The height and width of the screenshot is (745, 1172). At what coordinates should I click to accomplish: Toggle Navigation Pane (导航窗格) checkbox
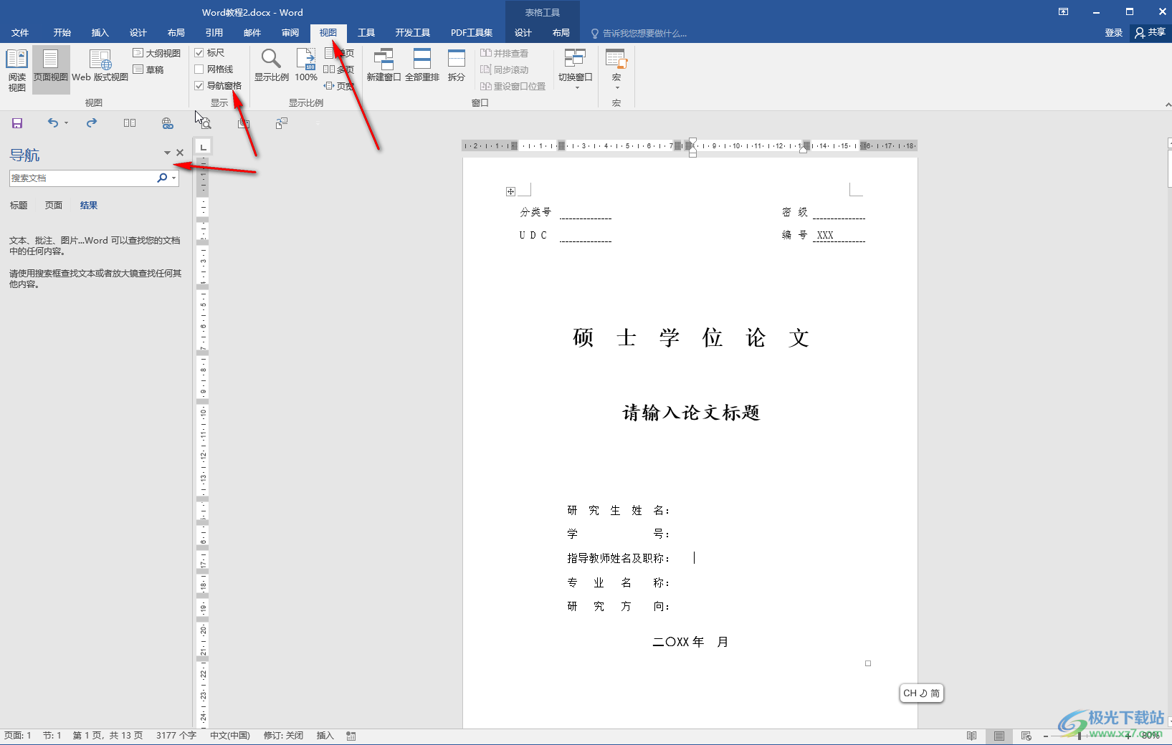point(199,86)
